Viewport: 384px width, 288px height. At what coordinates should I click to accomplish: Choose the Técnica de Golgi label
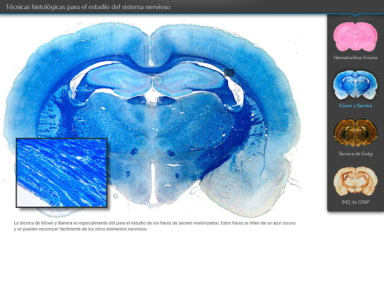[355, 154]
